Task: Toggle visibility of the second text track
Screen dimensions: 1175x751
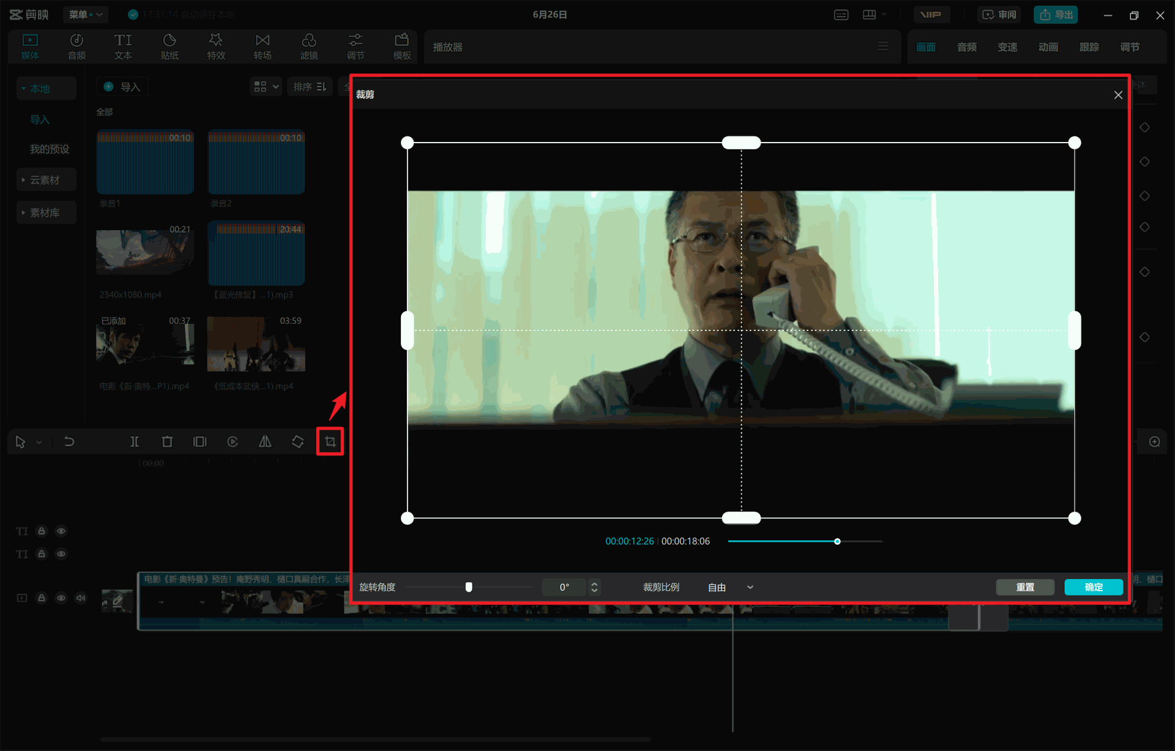Action: click(61, 554)
